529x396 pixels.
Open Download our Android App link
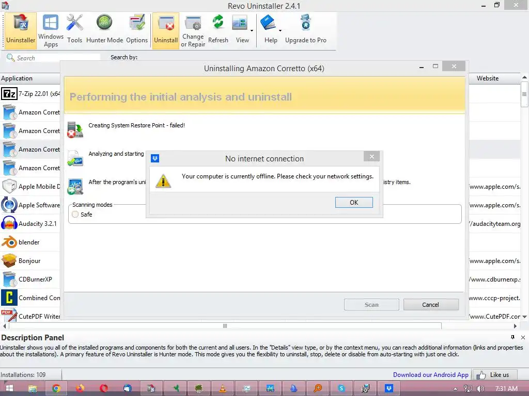coord(430,375)
